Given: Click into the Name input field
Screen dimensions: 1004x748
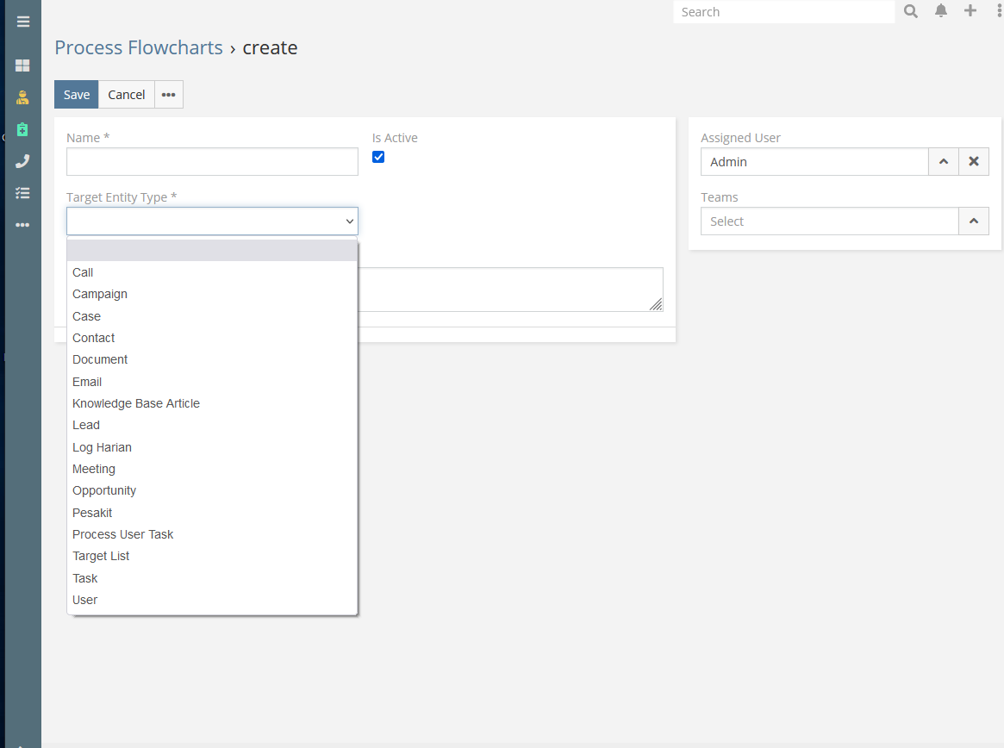Looking at the screenshot, I should point(212,162).
